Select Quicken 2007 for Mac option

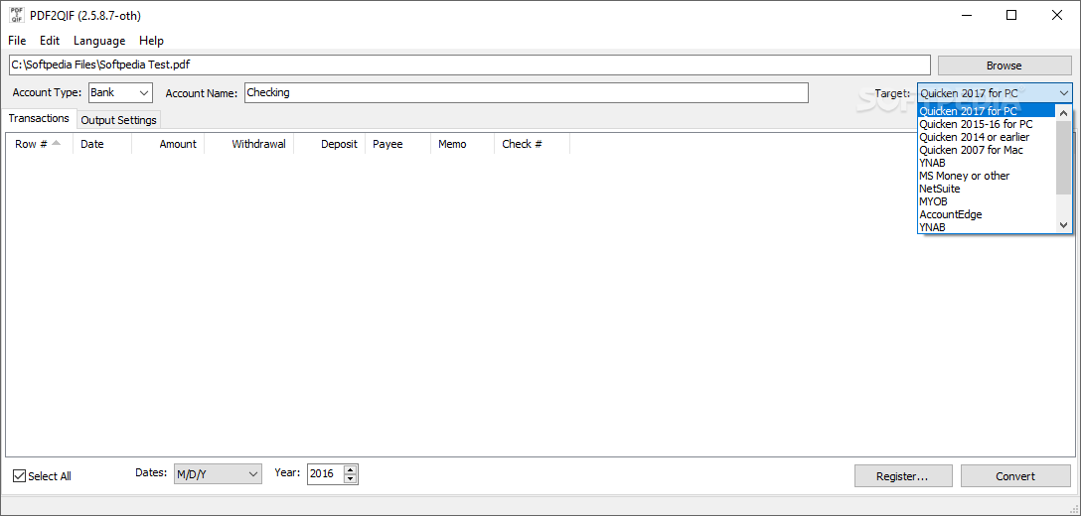(x=987, y=150)
